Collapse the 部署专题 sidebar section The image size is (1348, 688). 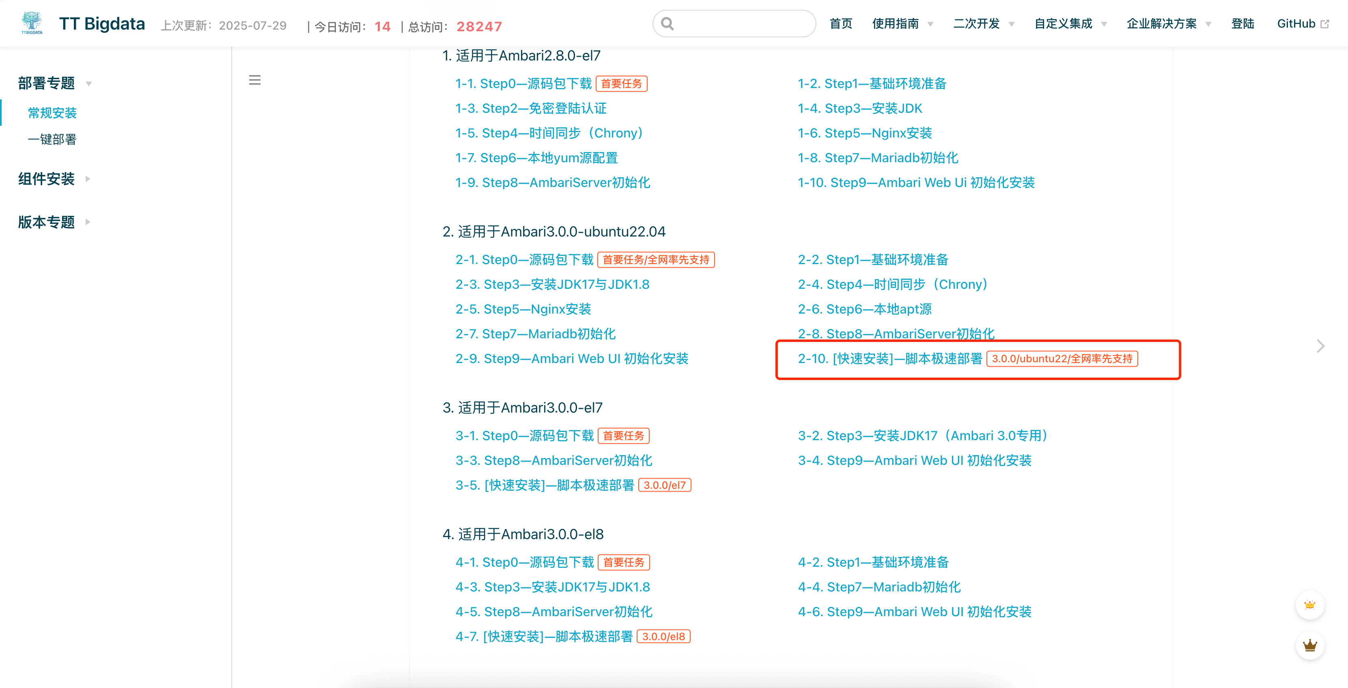click(x=55, y=83)
